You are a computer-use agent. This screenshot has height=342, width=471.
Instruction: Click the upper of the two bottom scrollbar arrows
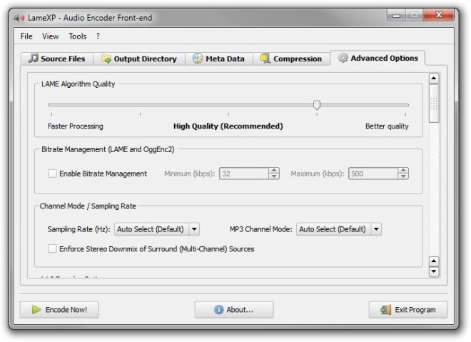(x=434, y=261)
